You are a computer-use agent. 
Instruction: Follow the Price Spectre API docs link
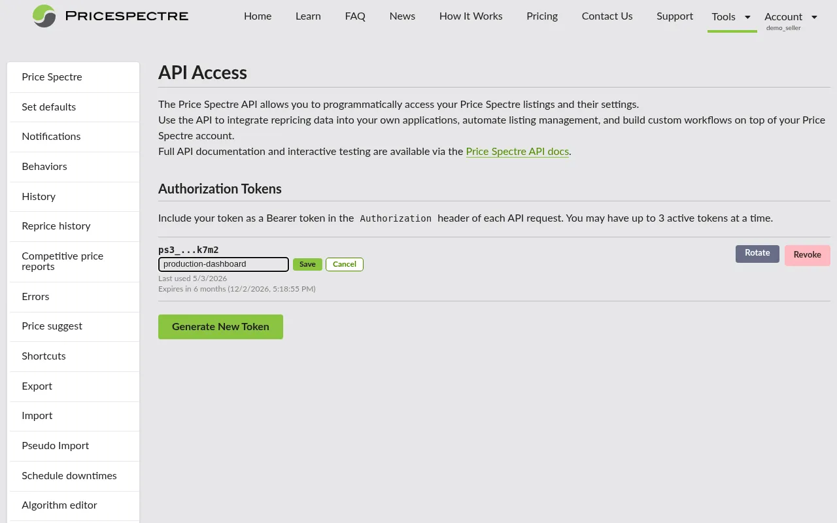click(x=517, y=152)
